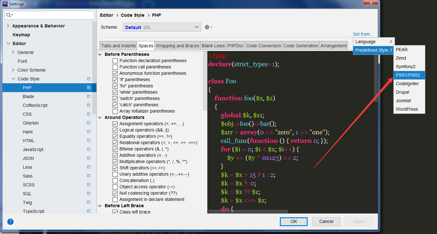Uncheck Anonymous function parentheses
The height and width of the screenshot is (234, 437).
click(x=115, y=73)
